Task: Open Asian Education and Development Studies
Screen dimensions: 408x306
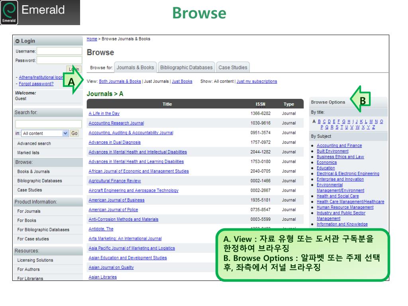Action: [128, 258]
